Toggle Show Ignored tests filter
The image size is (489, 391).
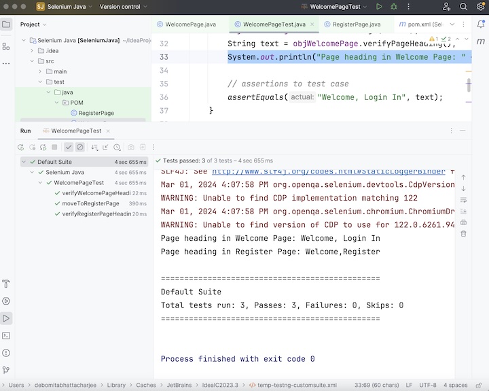[80, 147]
